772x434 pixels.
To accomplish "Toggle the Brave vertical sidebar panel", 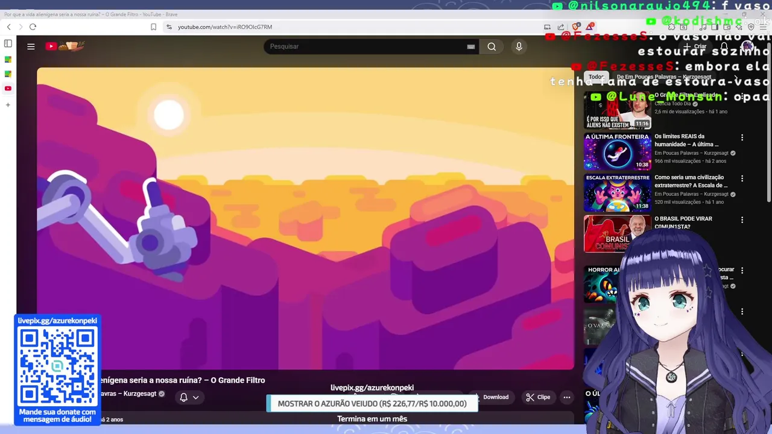I will click(8, 43).
